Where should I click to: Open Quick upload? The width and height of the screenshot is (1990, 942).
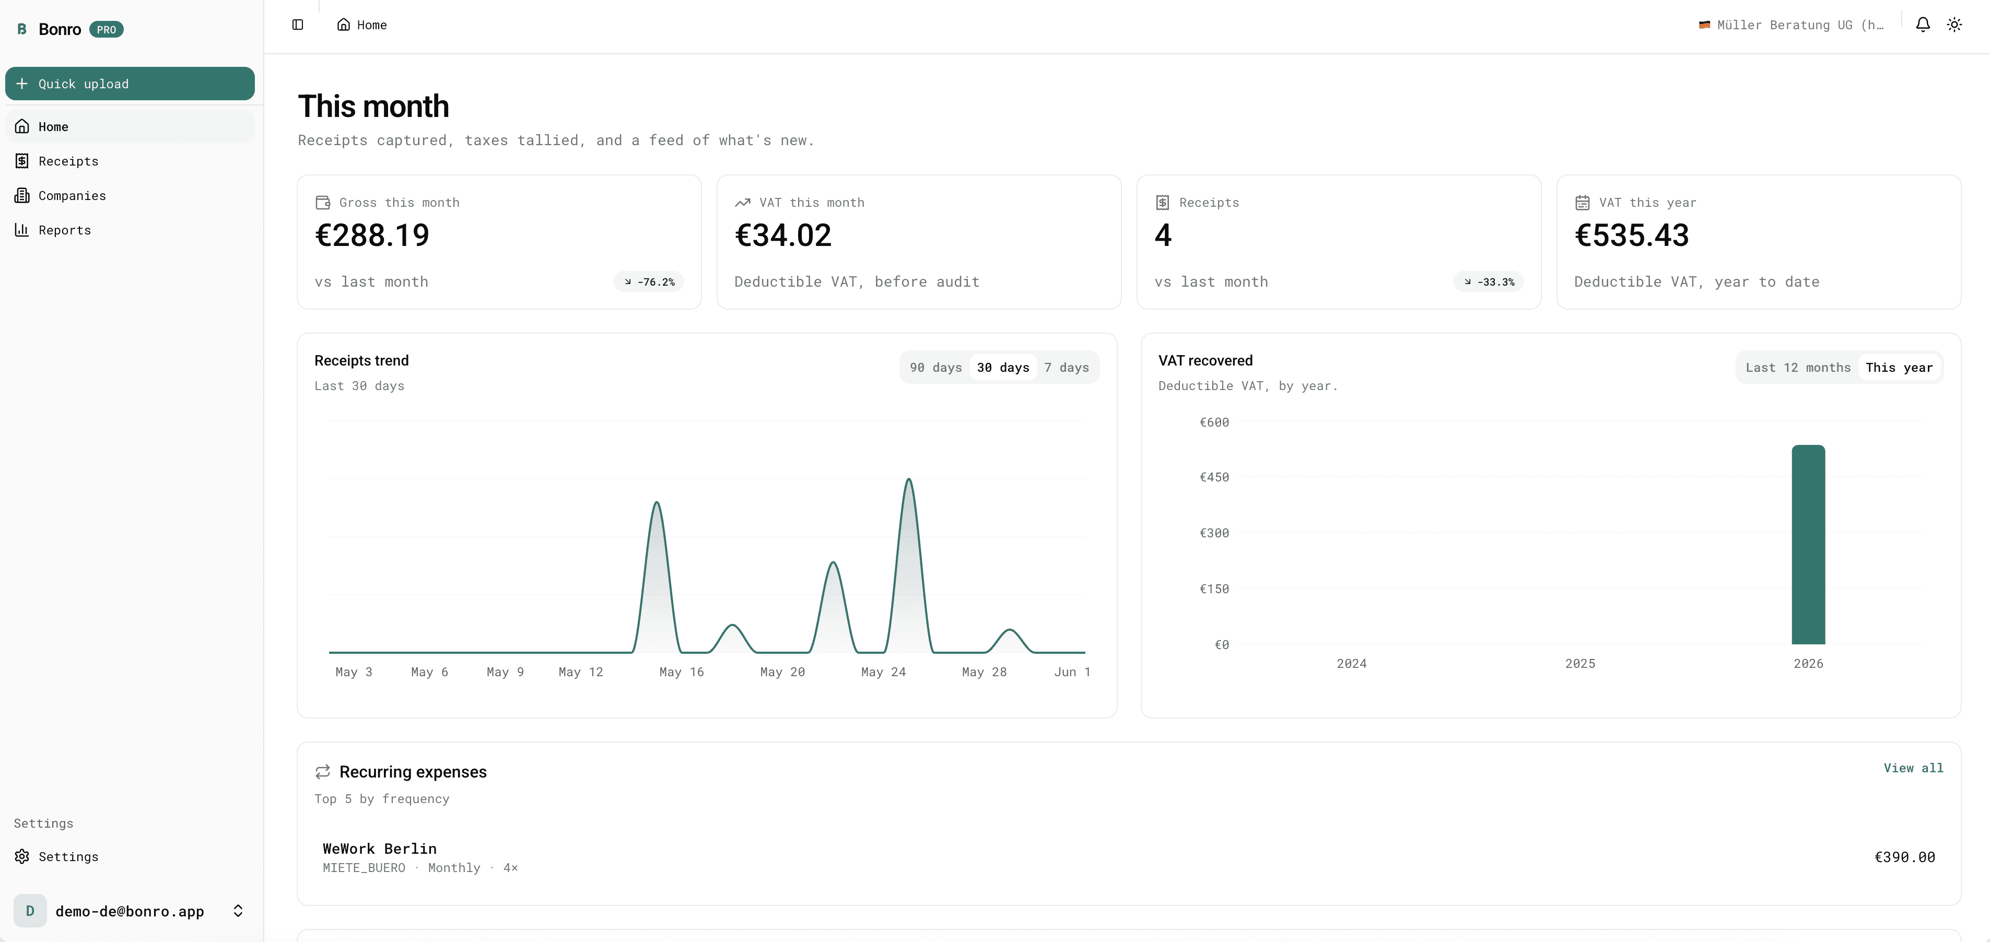[130, 84]
